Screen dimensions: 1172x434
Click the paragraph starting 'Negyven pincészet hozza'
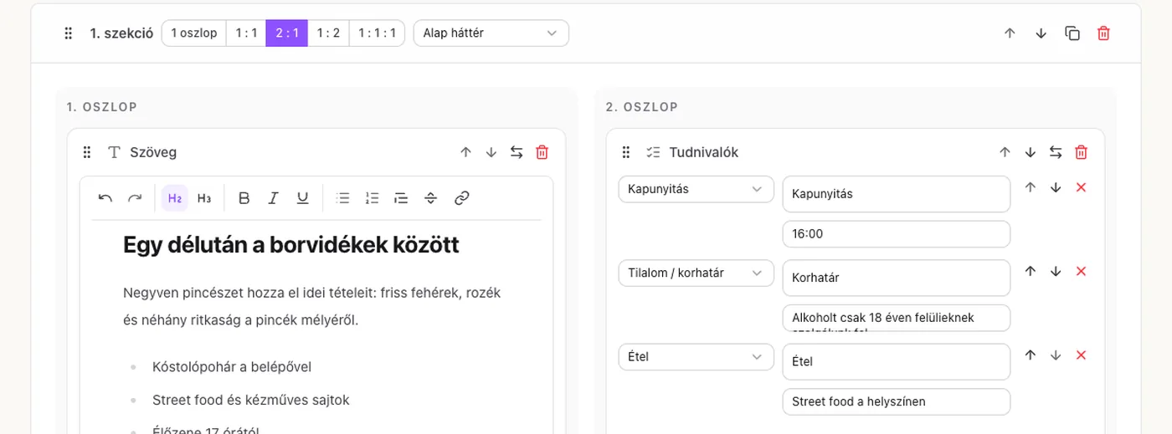tap(312, 306)
